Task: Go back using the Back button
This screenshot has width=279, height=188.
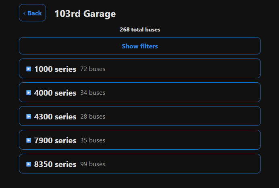Action: coord(32,13)
